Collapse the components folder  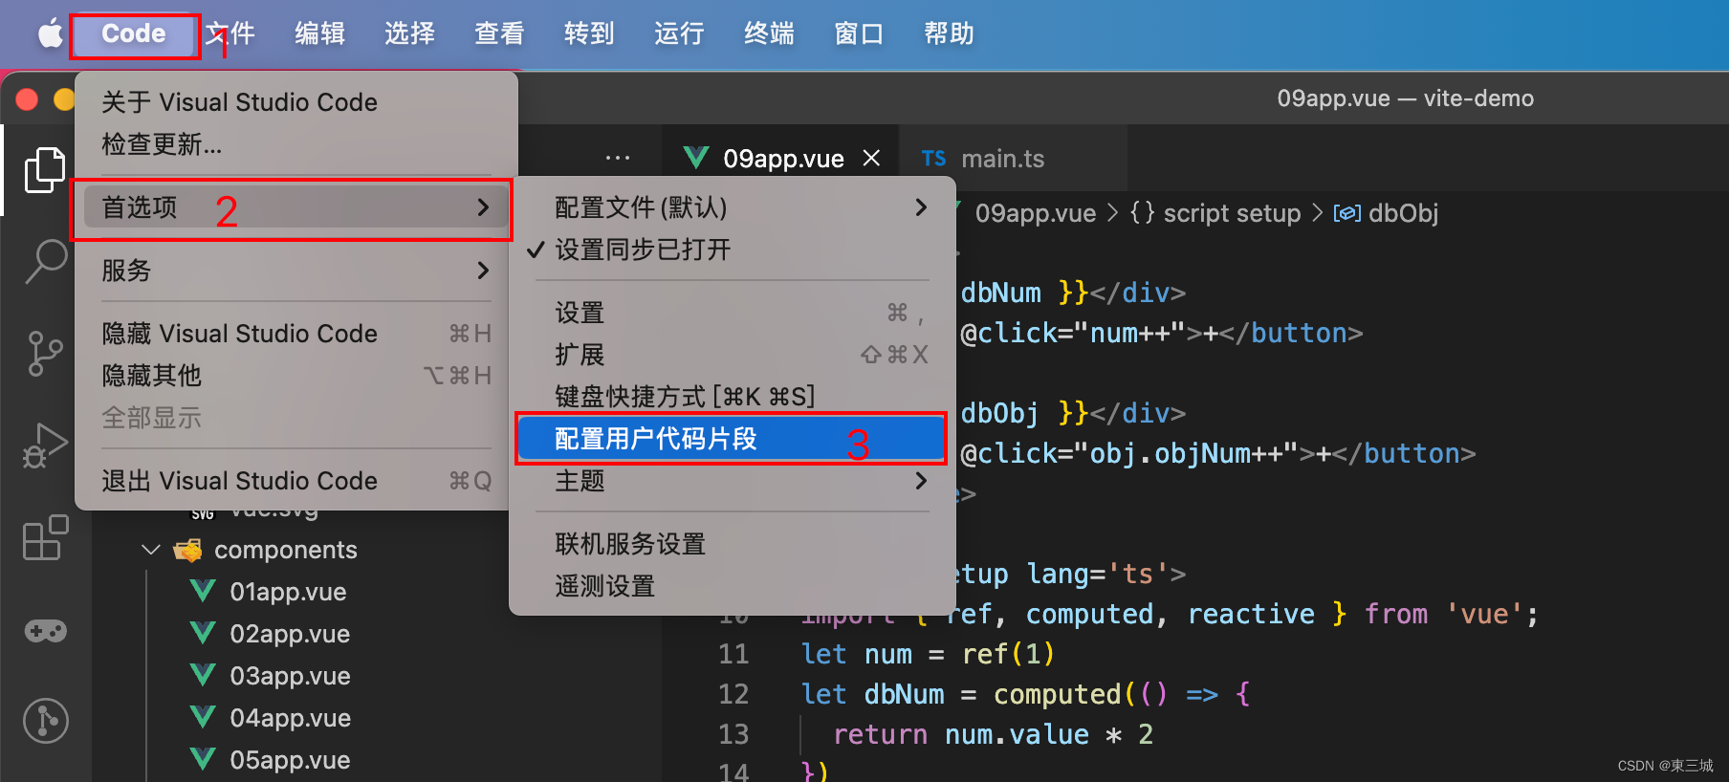point(150,550)
